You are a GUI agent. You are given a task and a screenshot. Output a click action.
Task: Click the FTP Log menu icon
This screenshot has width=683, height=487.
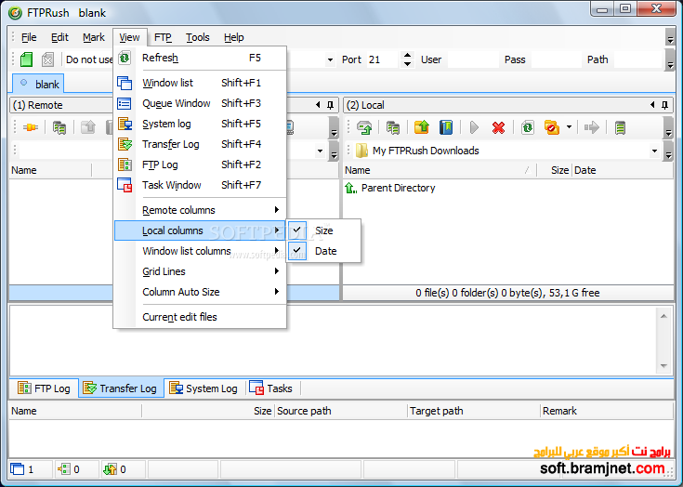tap(125, 165)
